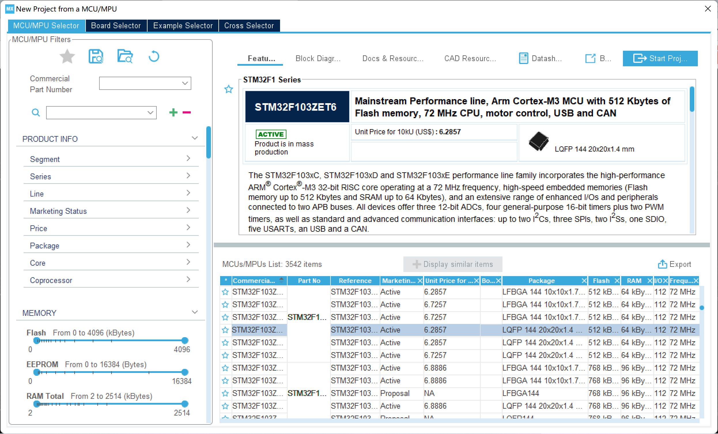Screen dimensions: 718x434
Task: Expand the Series filter
Action: 188,176
